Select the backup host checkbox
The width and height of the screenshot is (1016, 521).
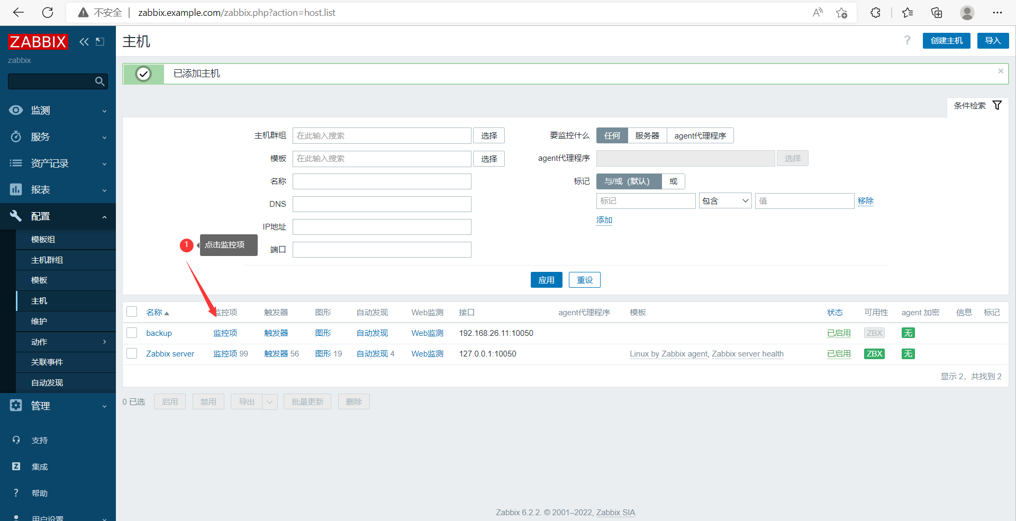[x=132, y=333]
